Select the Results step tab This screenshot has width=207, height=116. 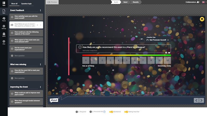[136, 2]
